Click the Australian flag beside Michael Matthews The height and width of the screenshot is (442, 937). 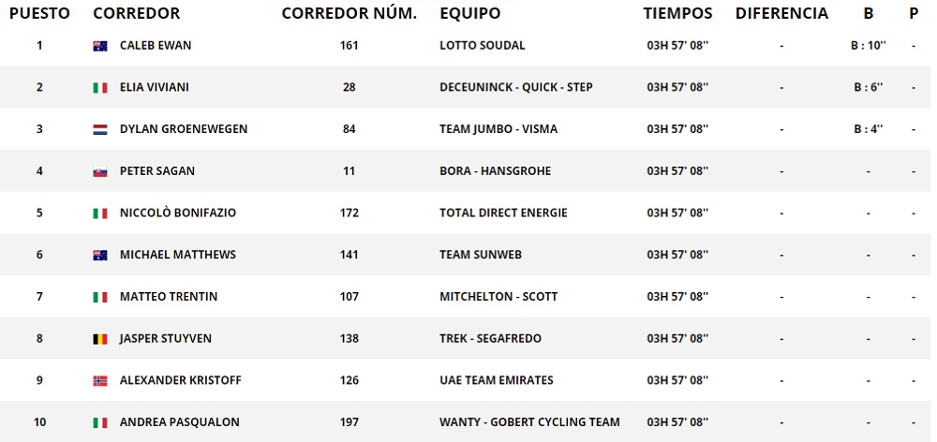coord(100,255)
